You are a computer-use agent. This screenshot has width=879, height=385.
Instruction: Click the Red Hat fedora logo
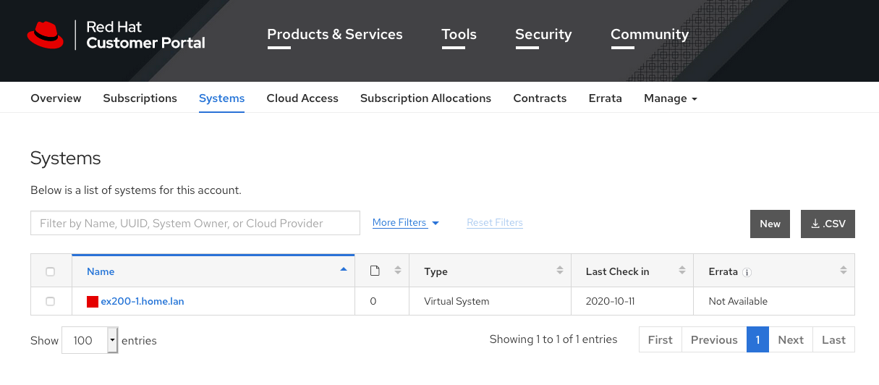tap(46, 35)
